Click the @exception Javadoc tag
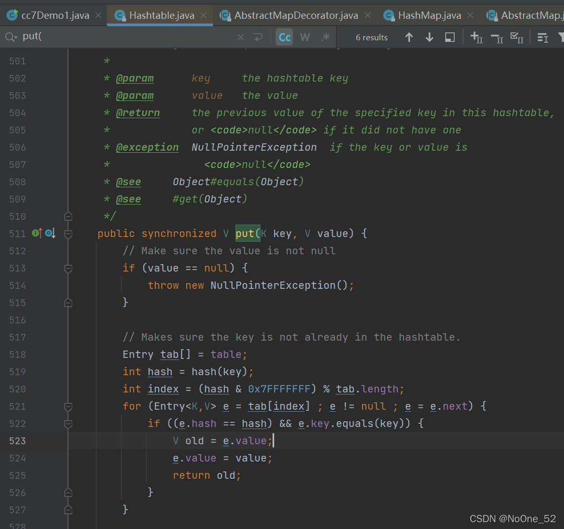 coord(147,148)
